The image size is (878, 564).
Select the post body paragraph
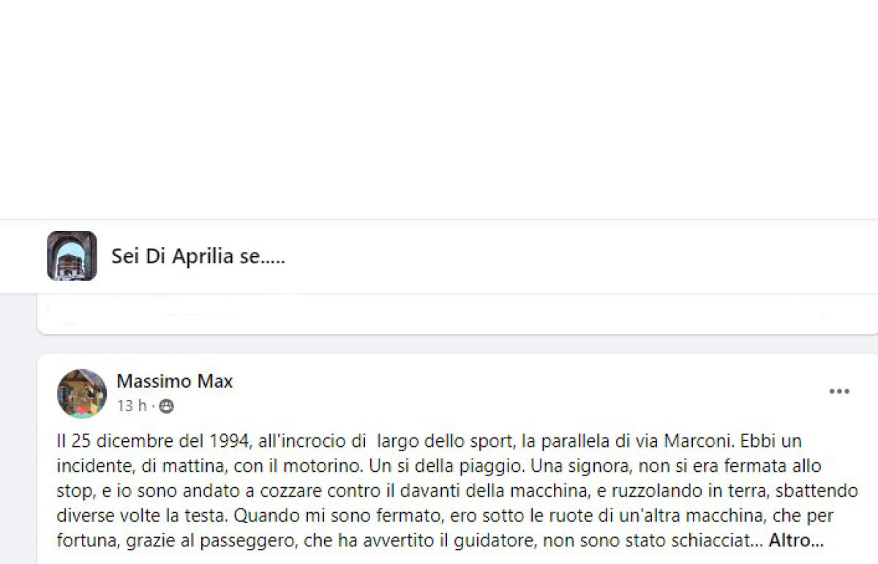(439, 490)
